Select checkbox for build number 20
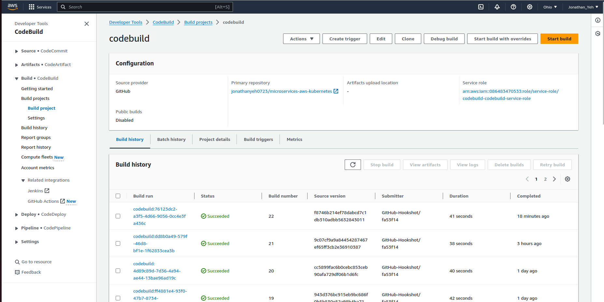604x302 pixels. point(118,271)
